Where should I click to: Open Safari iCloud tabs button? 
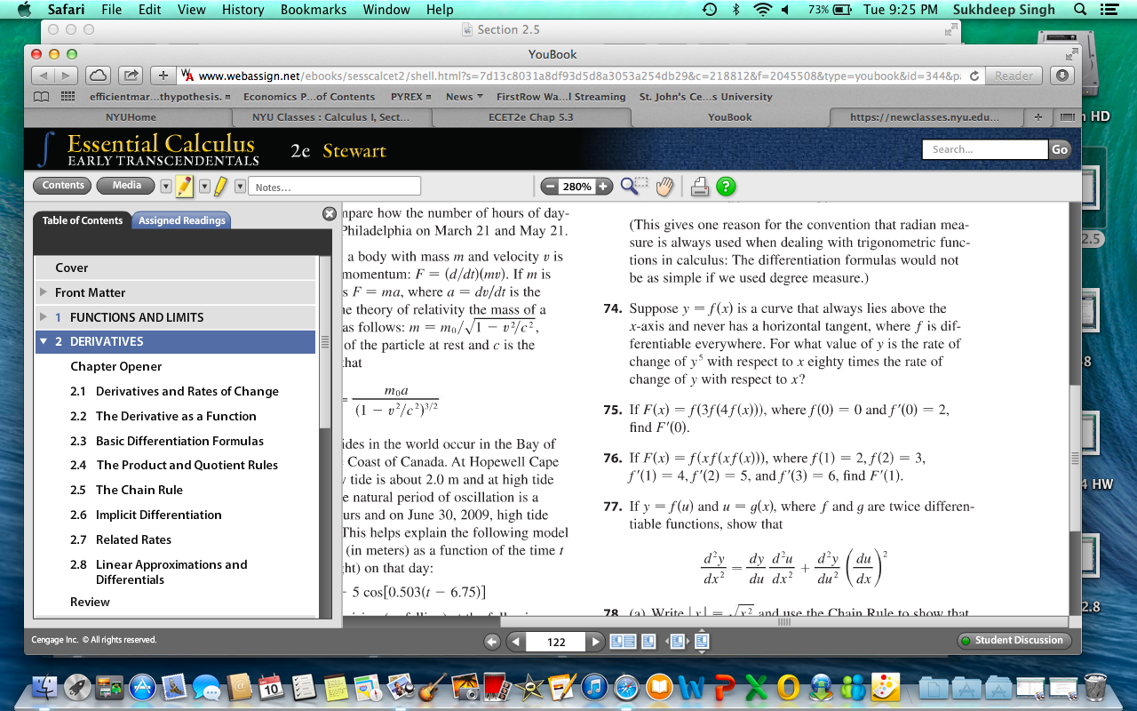[x=98, y=76]
